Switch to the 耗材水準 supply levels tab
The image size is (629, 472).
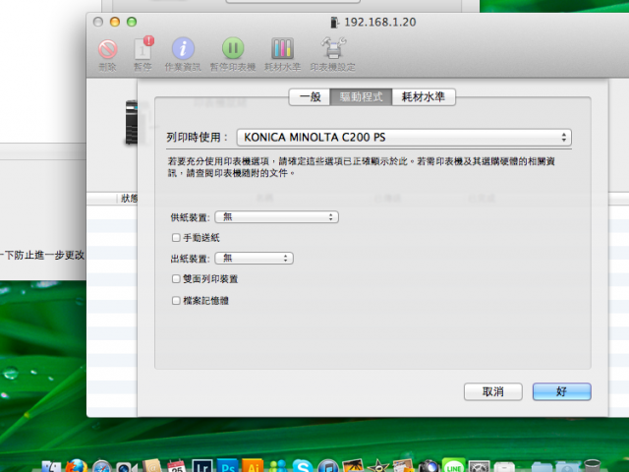tap(424, 97)
